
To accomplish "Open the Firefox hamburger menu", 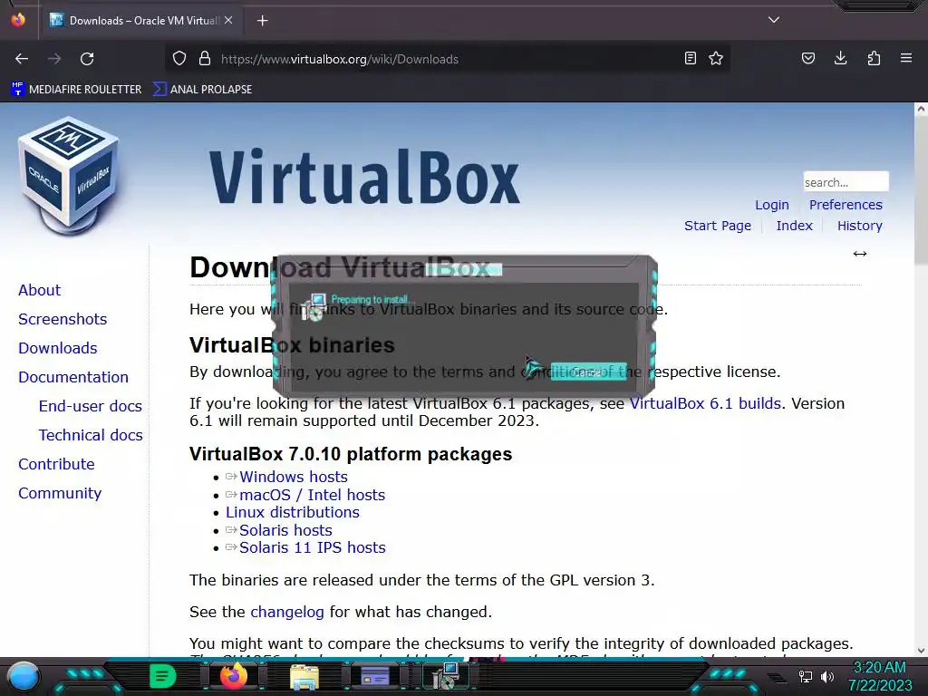I will pyautogui.click(x=906, y=59).
